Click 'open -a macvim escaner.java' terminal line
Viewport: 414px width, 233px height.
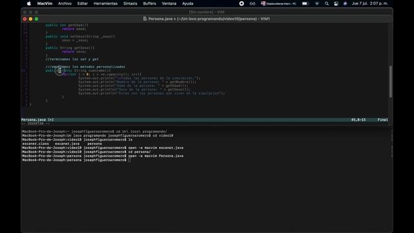pyautogui.click(x=103, y=148)
